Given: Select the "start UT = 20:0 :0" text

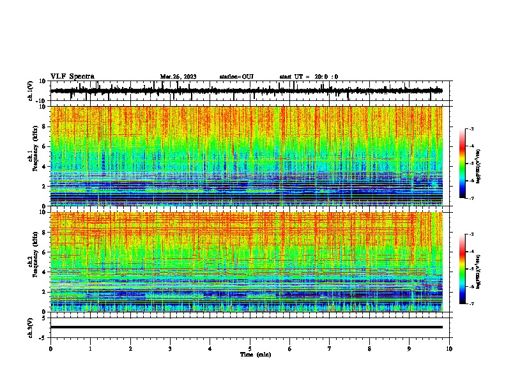Looking at the screenshot, I should (309, 77).
